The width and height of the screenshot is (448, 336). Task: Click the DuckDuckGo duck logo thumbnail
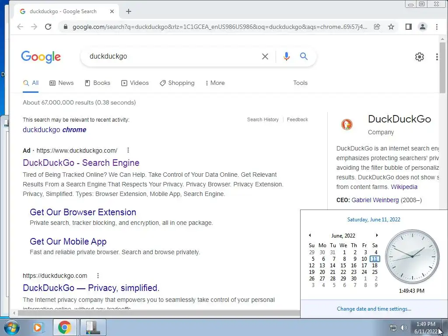point(347,125)
